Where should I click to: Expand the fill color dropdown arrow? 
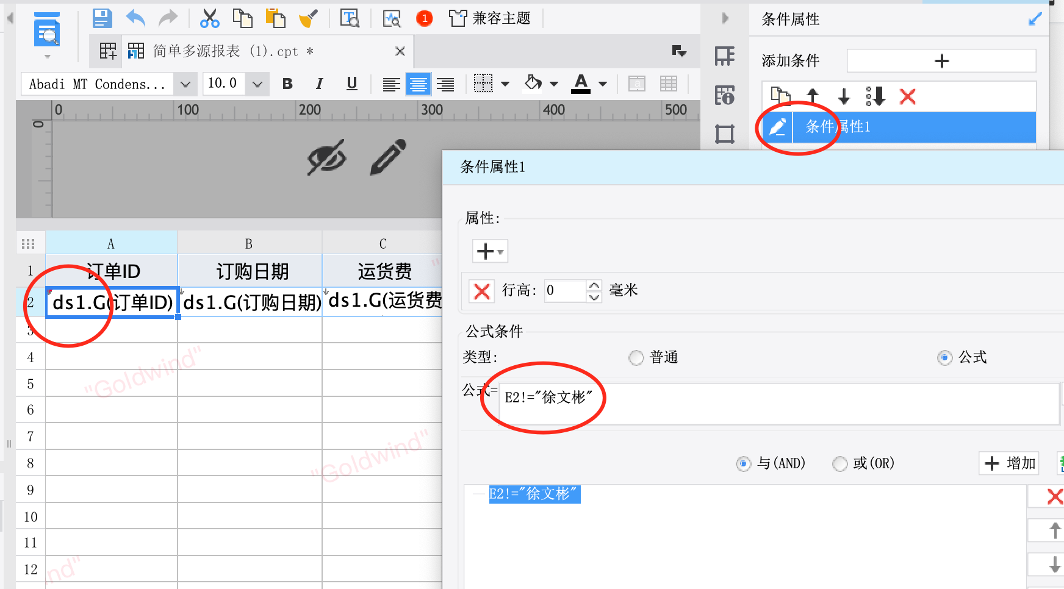click(554, 84)
